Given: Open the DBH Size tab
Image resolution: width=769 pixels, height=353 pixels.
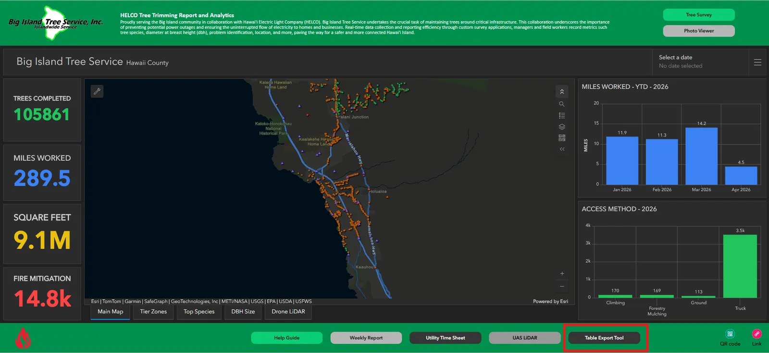Looking at the screenshot, I should 243,312.
